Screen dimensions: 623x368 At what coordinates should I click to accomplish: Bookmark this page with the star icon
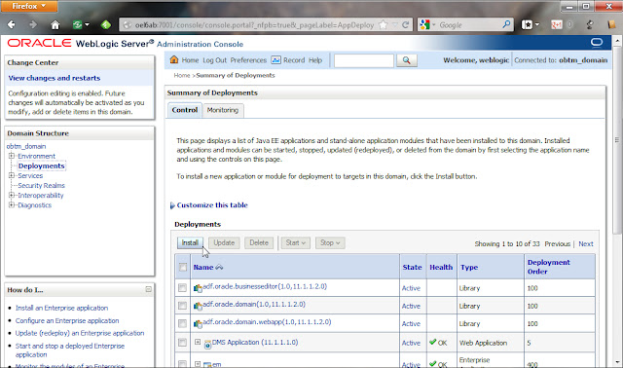pyautogui.click(x=383, y=25)
